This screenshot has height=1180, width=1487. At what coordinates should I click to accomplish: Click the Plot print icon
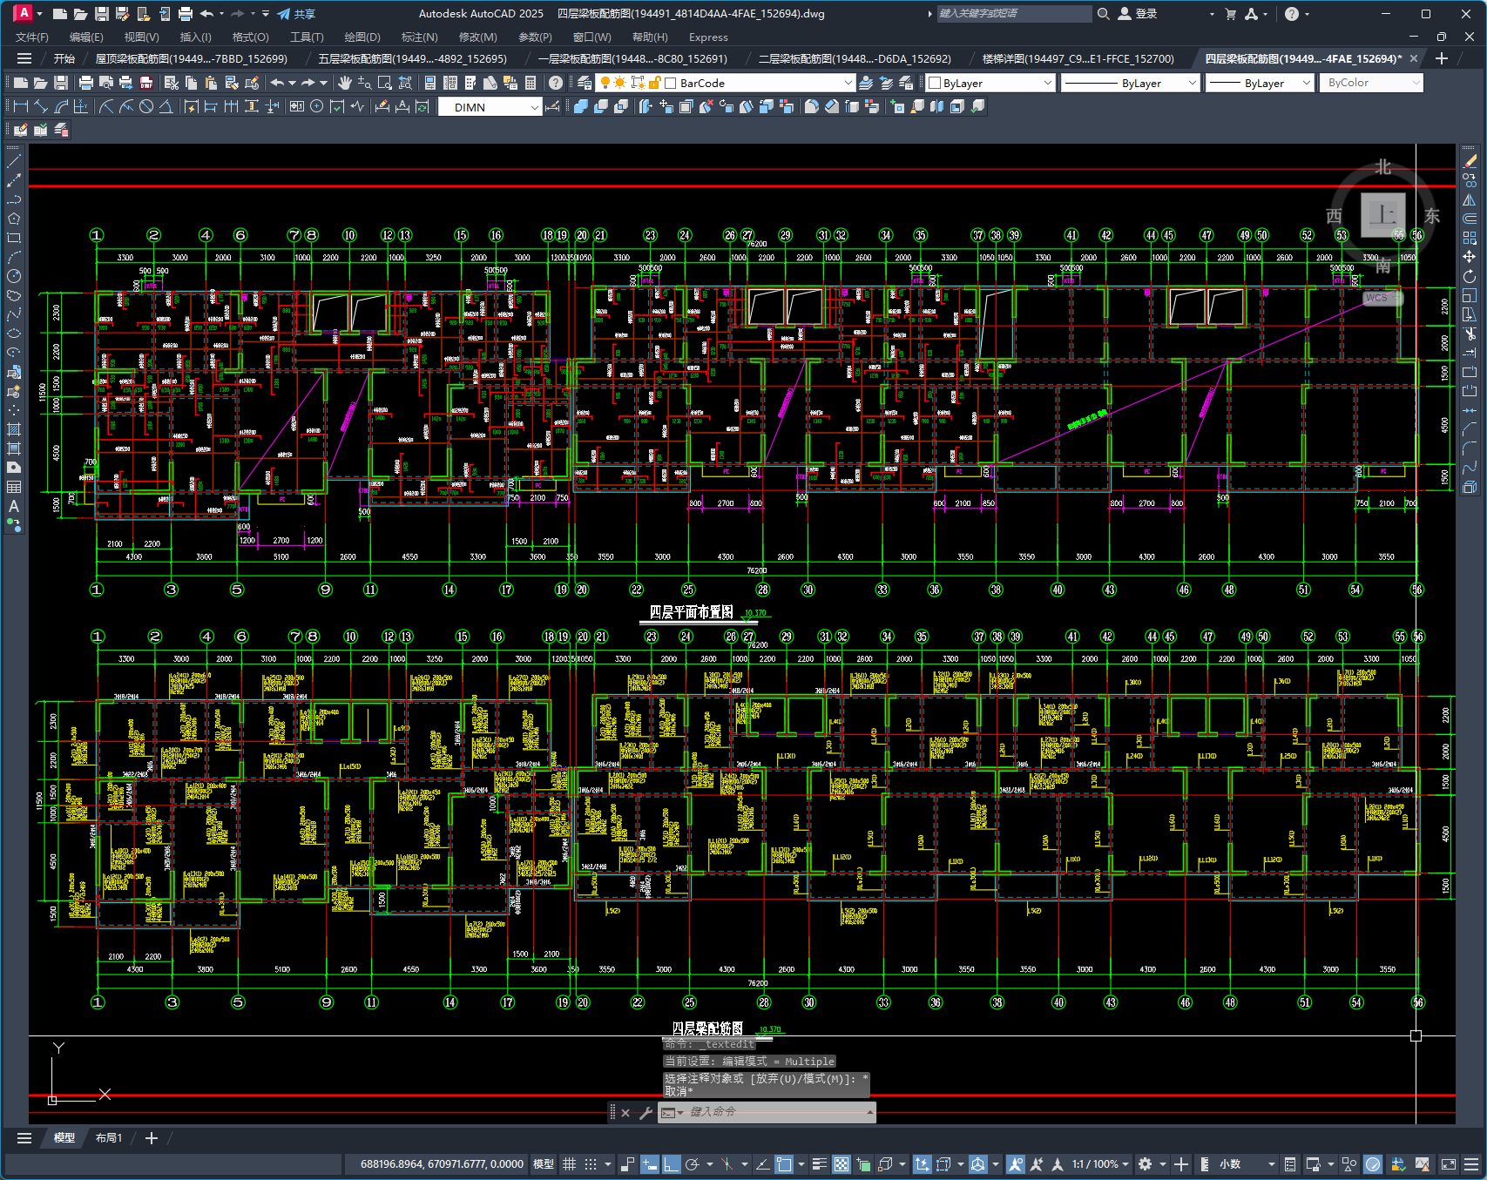click(85, 83)
